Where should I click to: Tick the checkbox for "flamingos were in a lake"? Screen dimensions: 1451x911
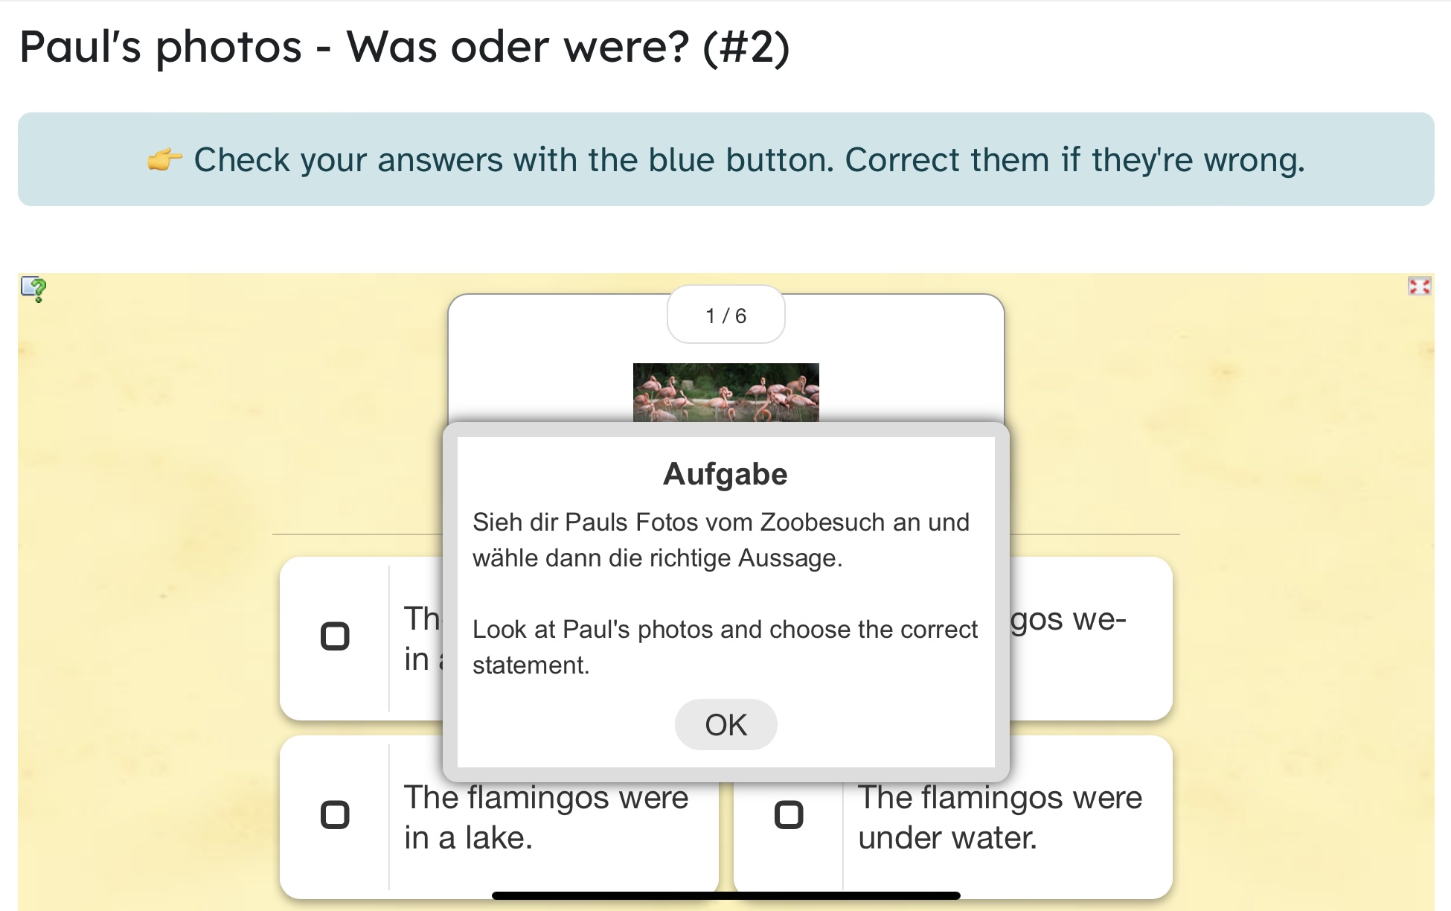pos(335,815)
